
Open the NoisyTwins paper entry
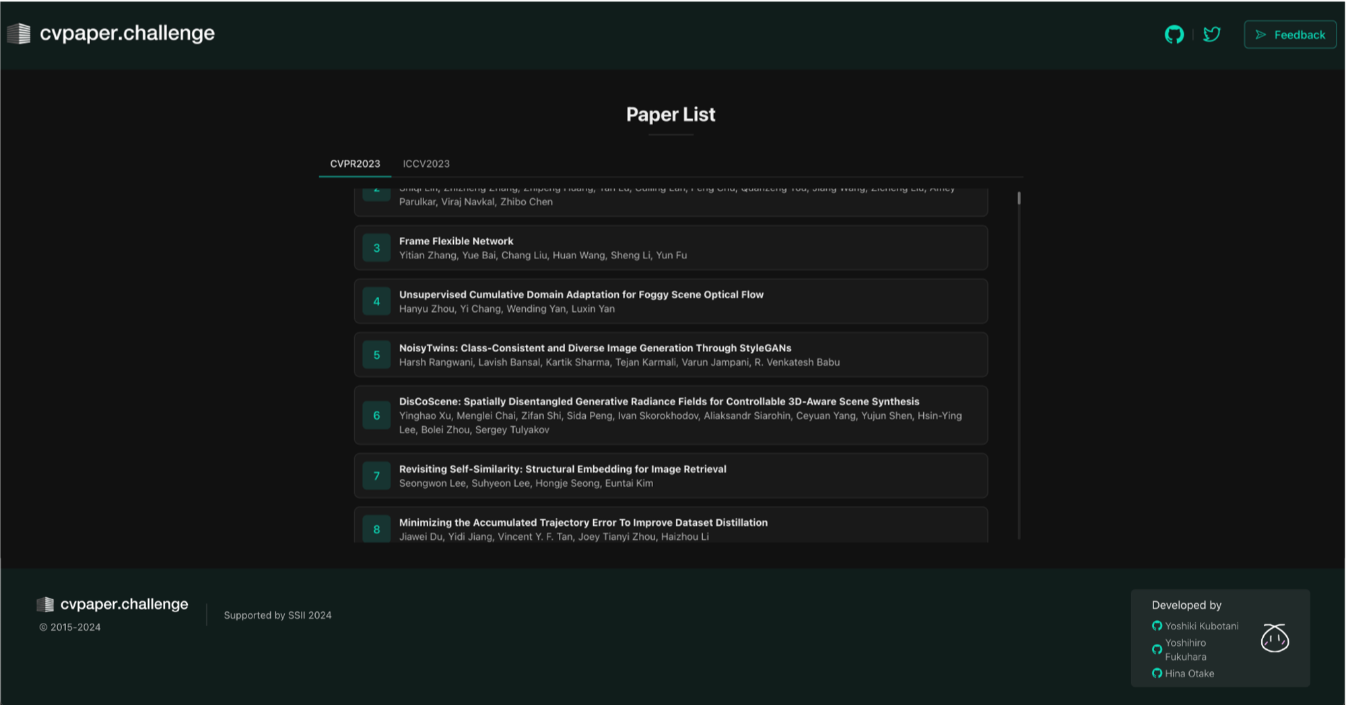(671, 355)
